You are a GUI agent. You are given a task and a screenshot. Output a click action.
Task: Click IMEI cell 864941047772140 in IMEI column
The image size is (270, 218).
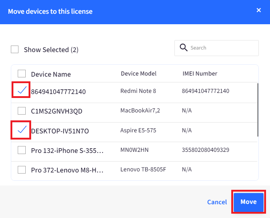pos(206,91)
